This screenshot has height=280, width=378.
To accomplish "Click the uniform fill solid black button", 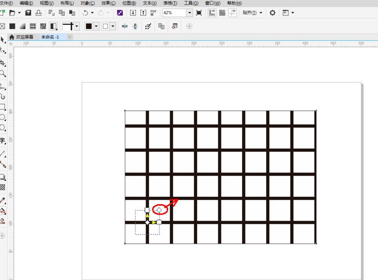I will pyautogui.click(x=12, y=26).
